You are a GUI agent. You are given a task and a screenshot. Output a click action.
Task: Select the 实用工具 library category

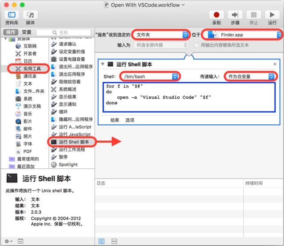(28, 69)
